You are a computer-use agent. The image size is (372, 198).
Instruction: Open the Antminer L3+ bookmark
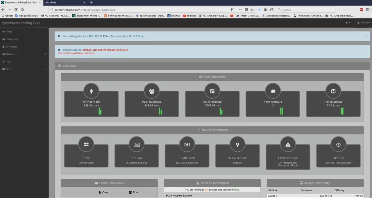click(308, 16)
